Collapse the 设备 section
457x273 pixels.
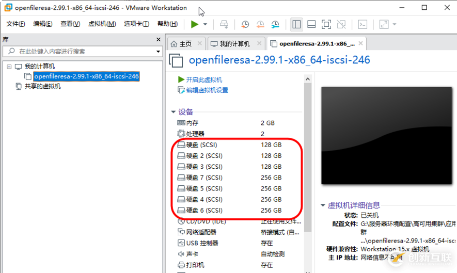[174, 112]
